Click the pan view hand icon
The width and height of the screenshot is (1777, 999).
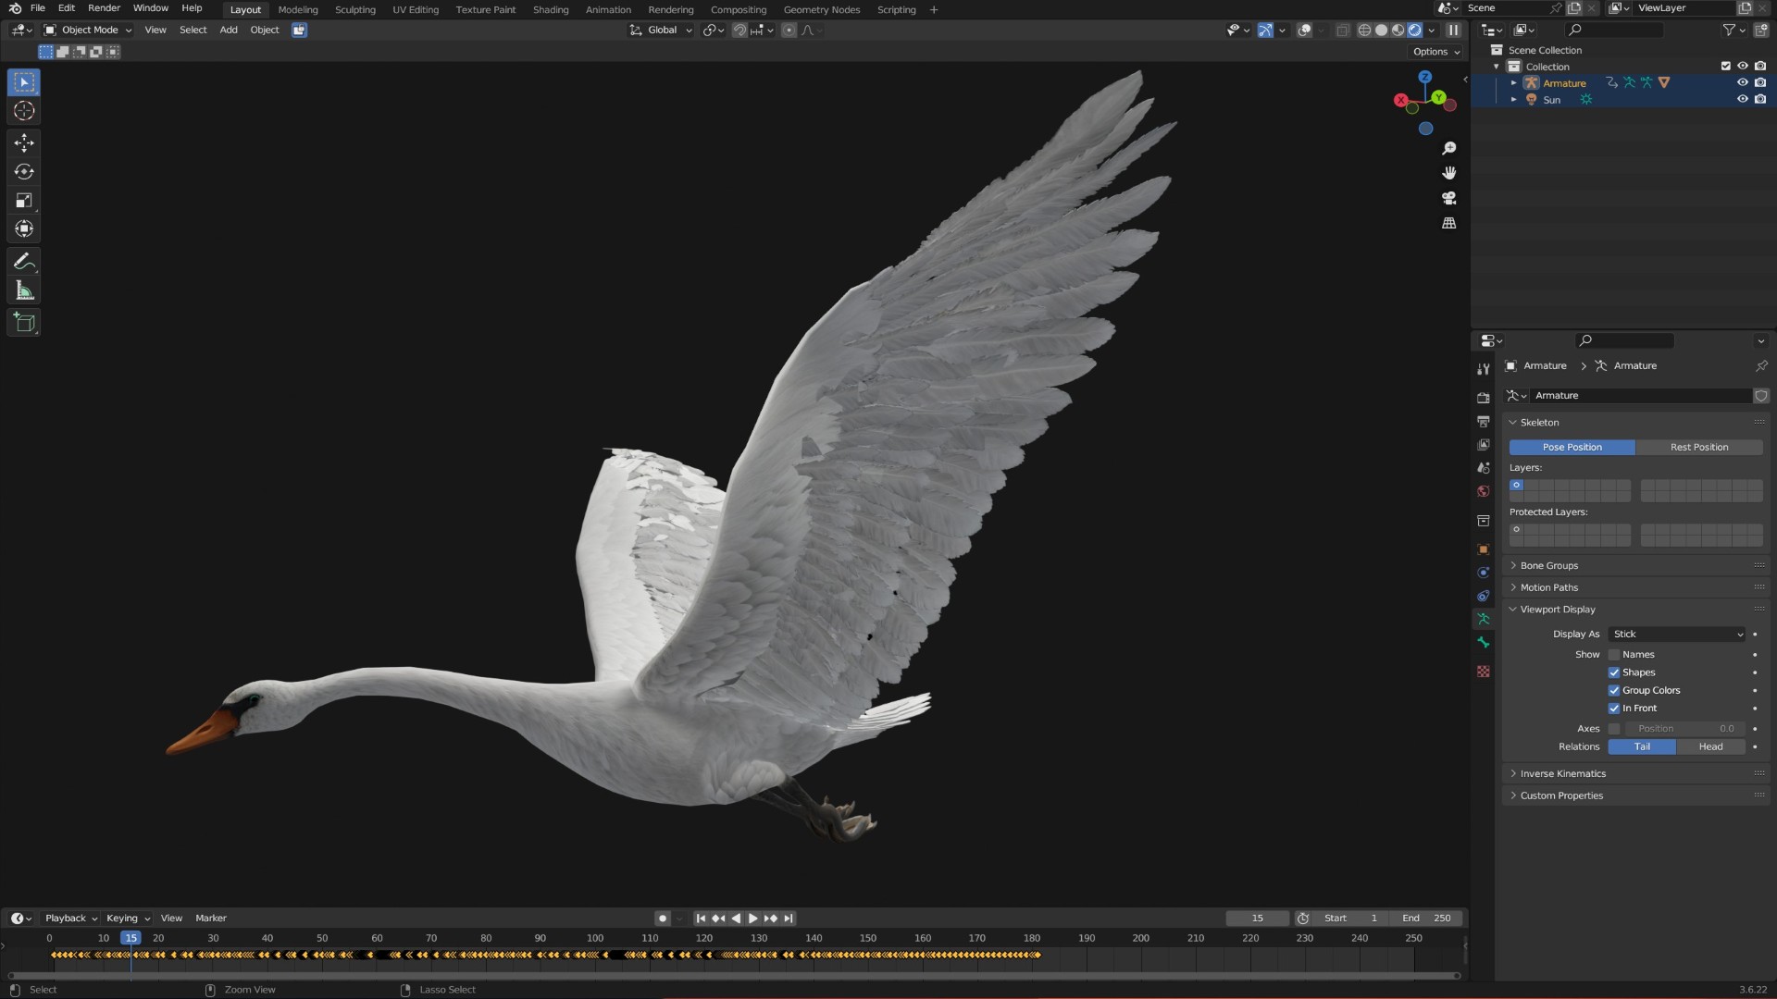pyautogui.click(x=1449, y=173)
